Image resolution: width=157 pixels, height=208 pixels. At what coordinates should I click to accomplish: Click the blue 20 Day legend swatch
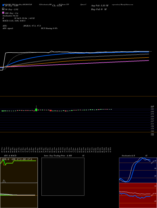coord(3,5)
